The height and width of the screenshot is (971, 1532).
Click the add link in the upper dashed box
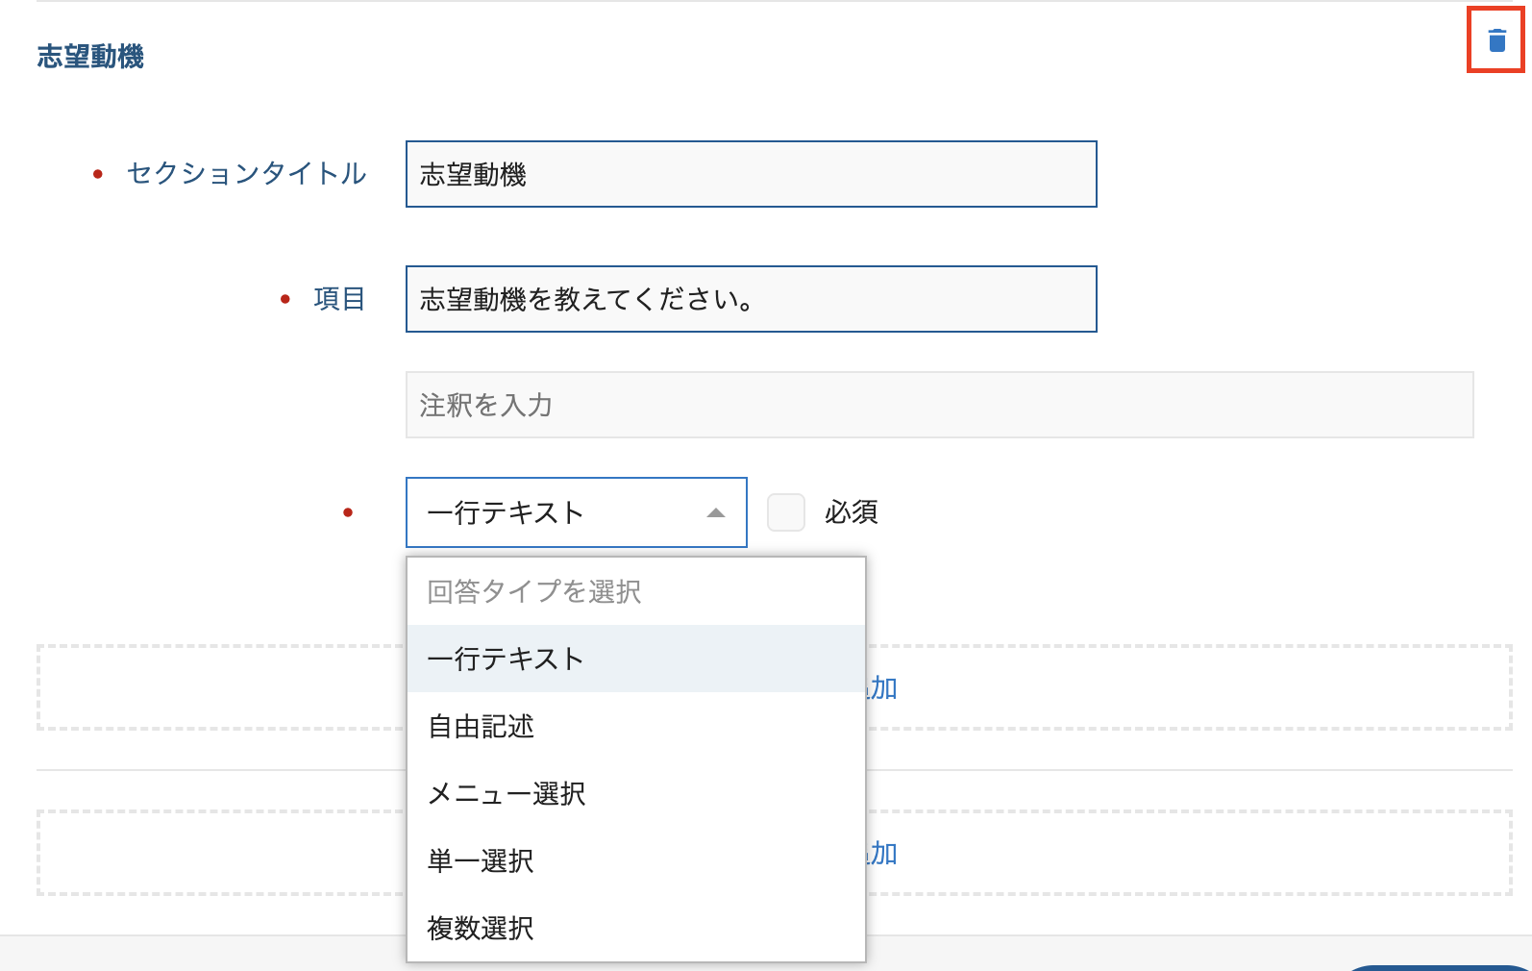[x=882, y=688]
